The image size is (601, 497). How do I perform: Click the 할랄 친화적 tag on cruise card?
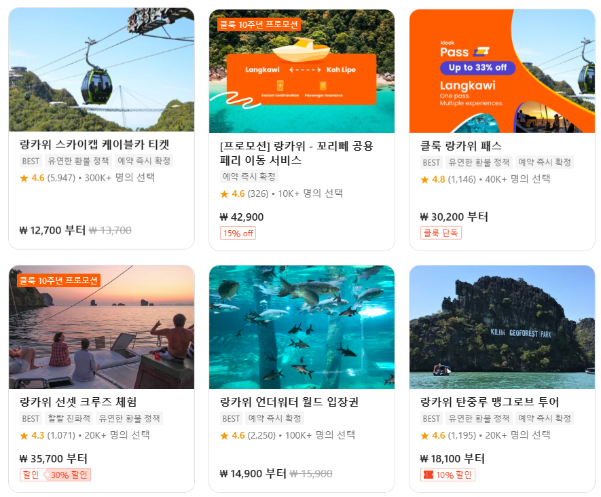click(69, 418)
